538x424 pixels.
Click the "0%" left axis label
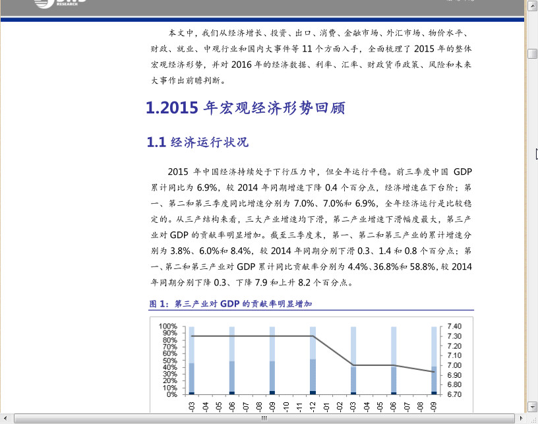(171, 394)
